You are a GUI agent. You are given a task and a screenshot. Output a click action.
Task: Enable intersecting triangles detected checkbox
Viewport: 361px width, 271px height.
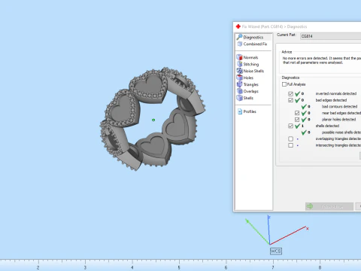pyautogui.click(x=290, y=145)
